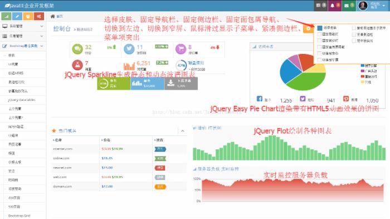Click the red cogs shortcut button

tap(39, 16)
